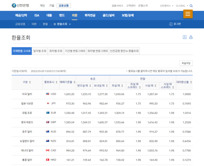204x166 pixels.
Task: Click the print page icon
Action: 191,37
